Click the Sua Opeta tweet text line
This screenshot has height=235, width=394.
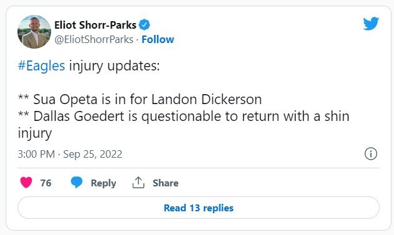pos(140,99)
